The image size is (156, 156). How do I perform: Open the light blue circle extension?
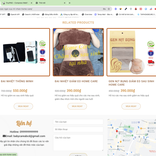[x=146, y=9]
